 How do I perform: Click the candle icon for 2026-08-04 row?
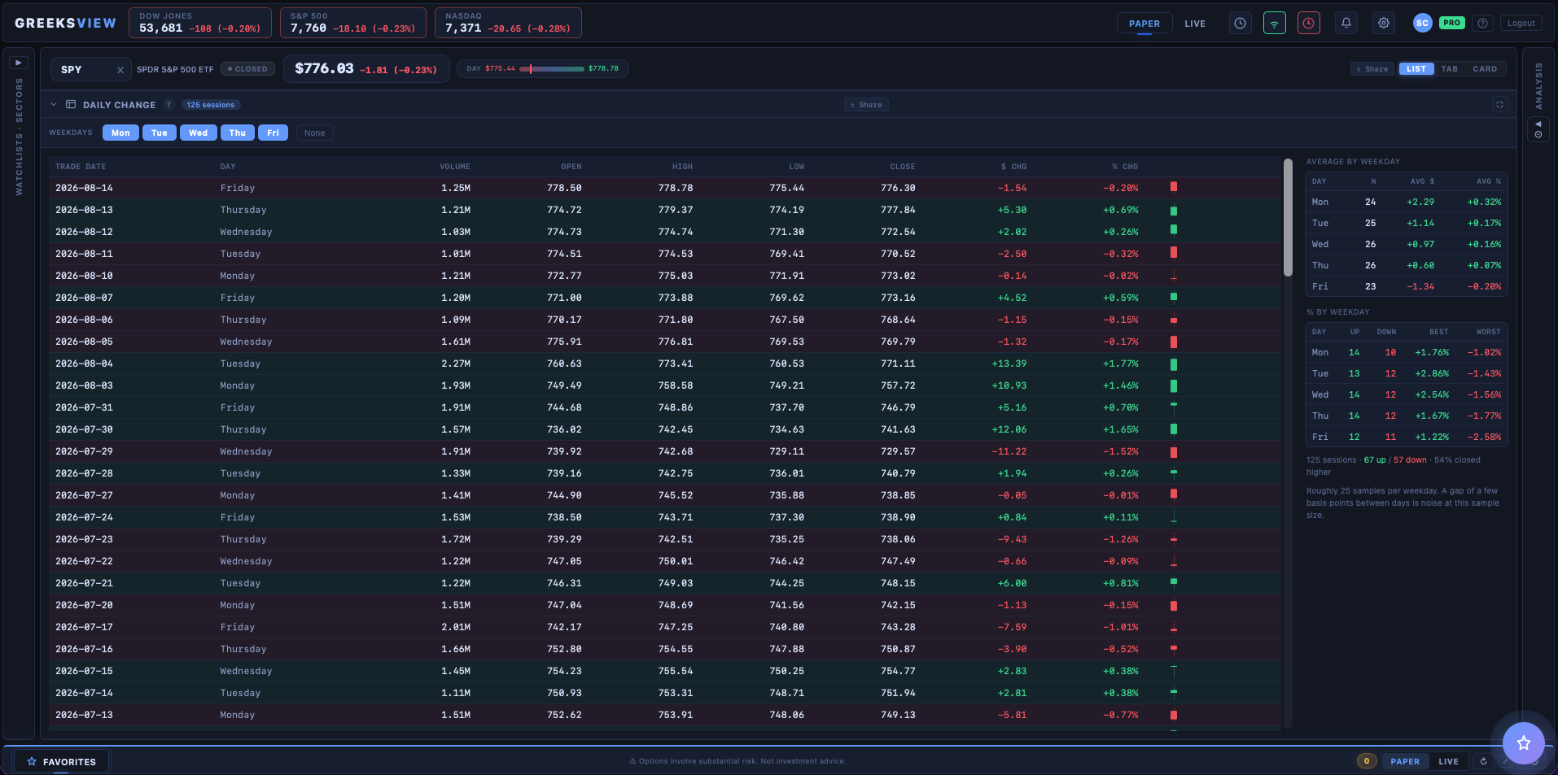pyautogui.click(x=1174, y=364)
